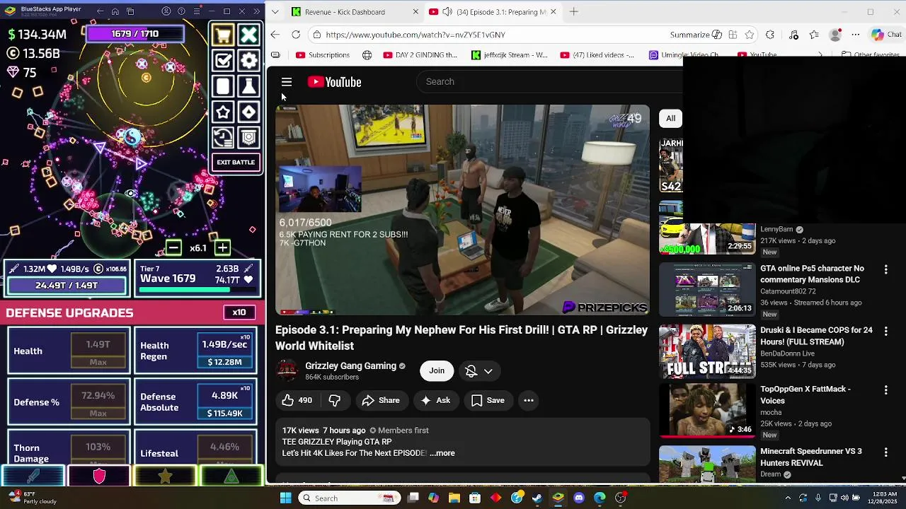
Task: Click BlueStacks back arrow icon
Action: (100, 11)
